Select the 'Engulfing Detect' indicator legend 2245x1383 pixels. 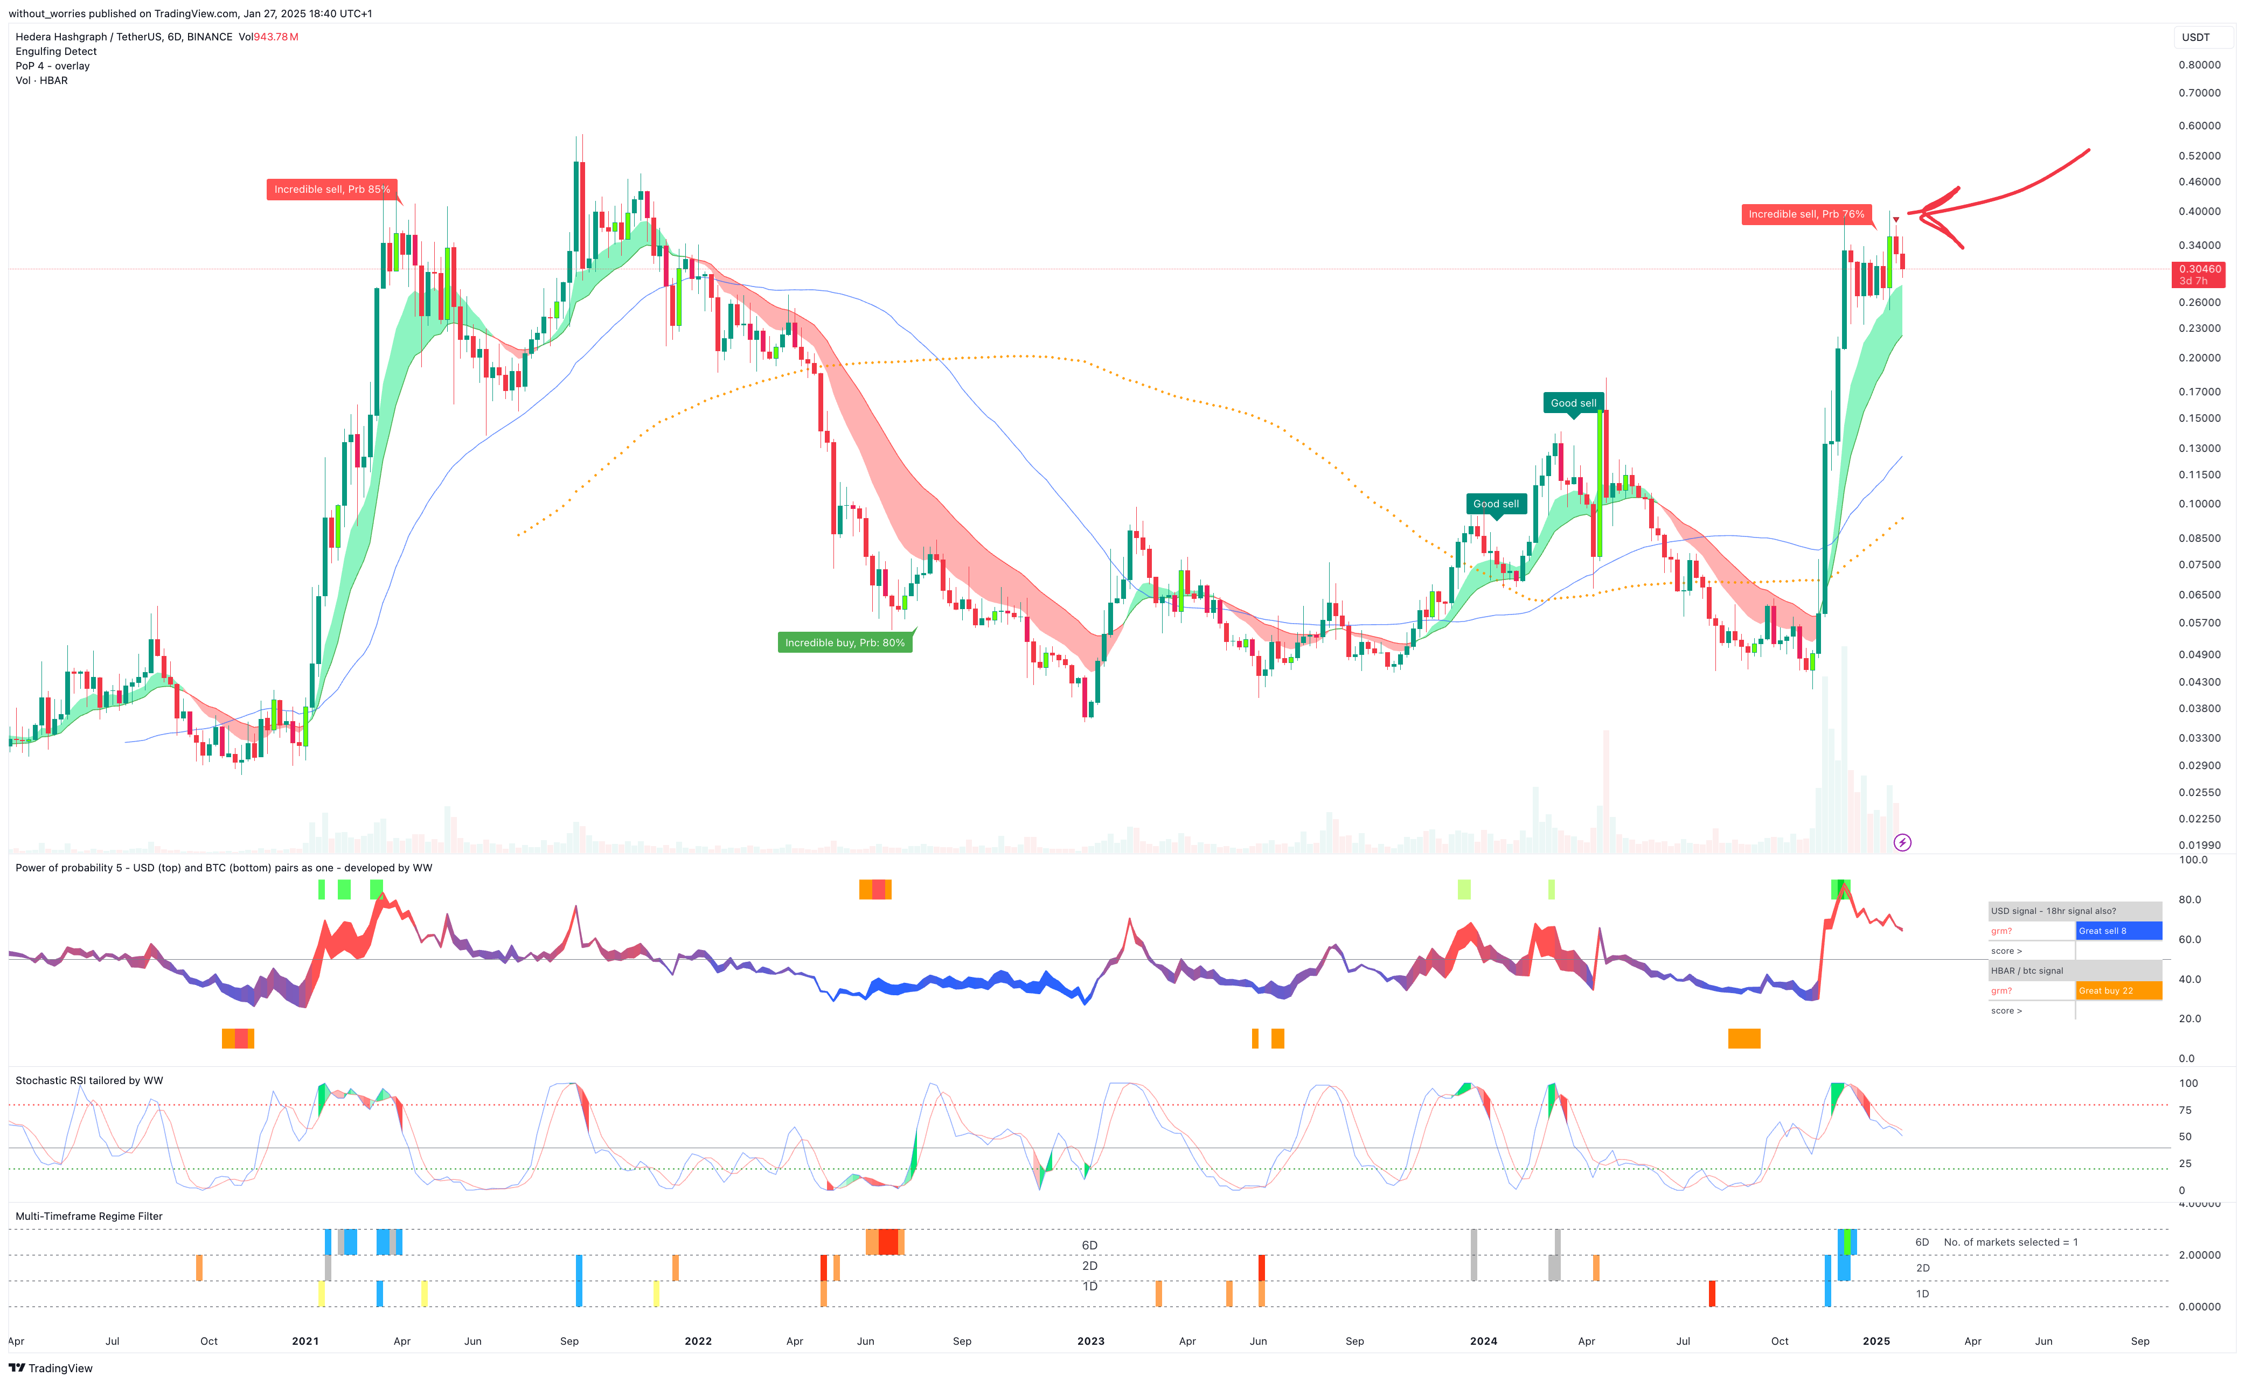tap(56, 51)
